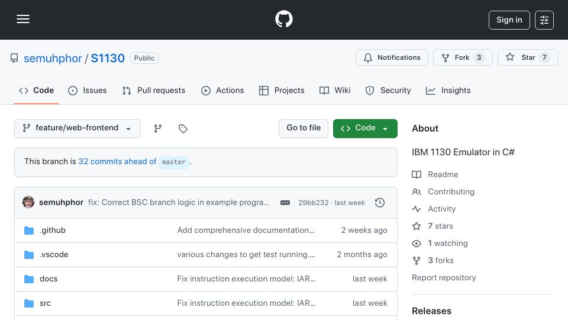
Task: Fork the repository with Fork button
Action: click(x=463, y=57)
